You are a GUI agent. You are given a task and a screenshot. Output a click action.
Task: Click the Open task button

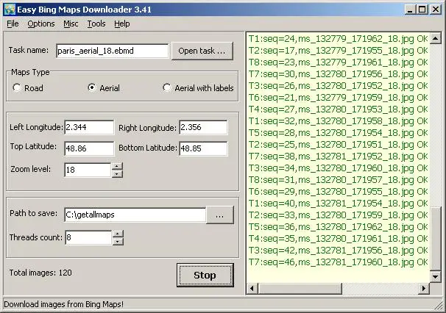[202, 51]
